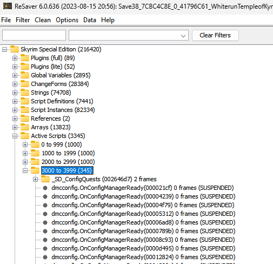Expand the Plugins (full) node
The image size is (273, 264).
(15, 58)
